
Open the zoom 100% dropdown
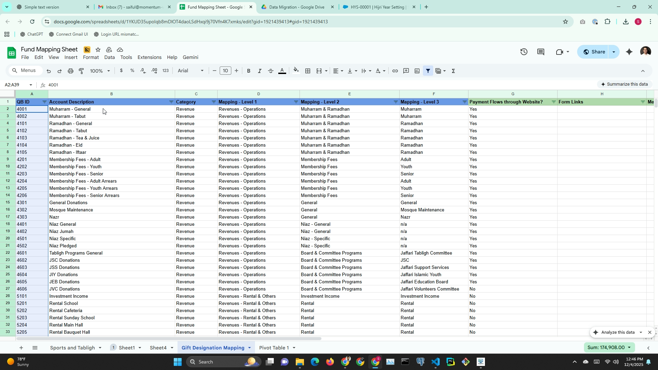coord(100,71)
